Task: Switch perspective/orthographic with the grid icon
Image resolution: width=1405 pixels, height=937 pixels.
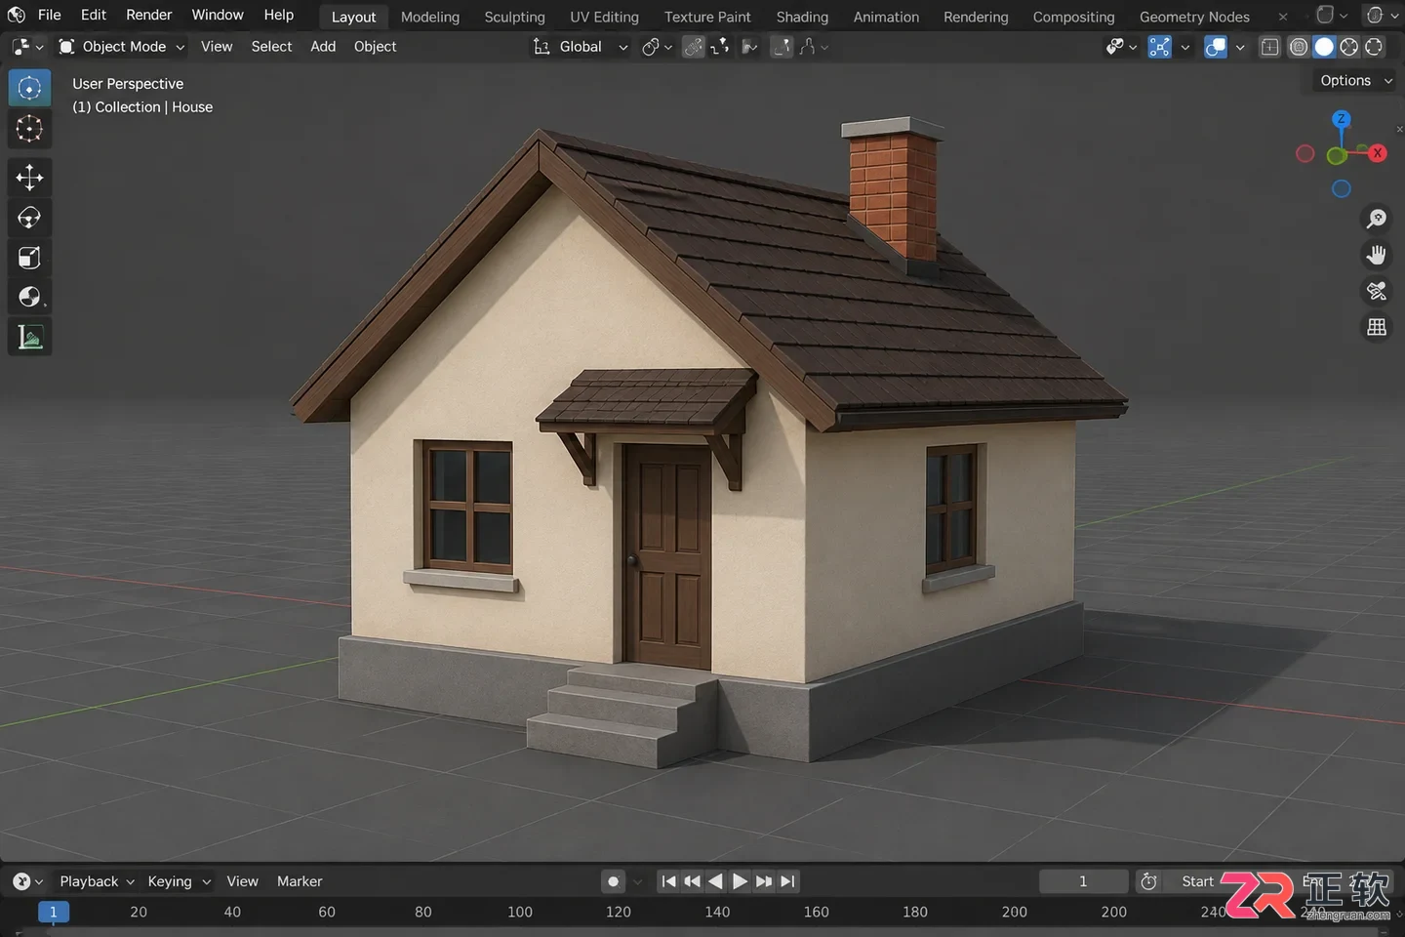Action: point(1377,327)
